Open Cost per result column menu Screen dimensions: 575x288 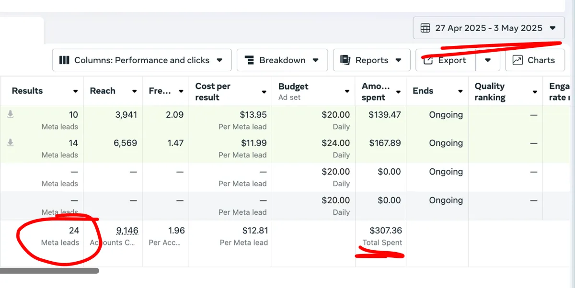click(264, 92)
